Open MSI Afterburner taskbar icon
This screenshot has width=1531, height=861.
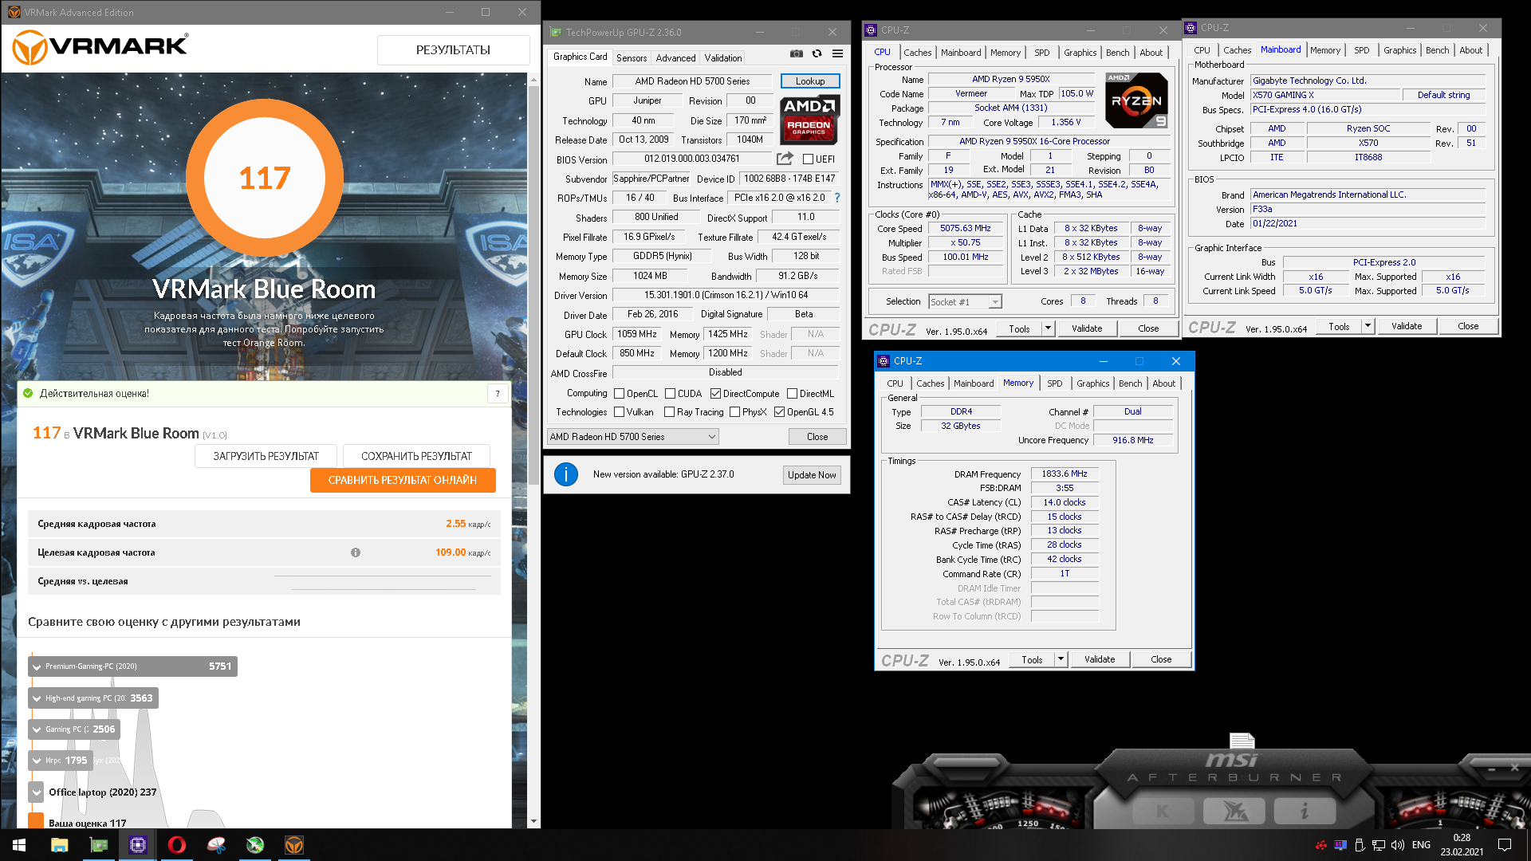point(255,845)
